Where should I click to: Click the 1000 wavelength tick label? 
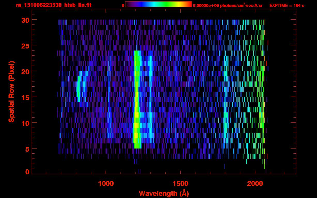[106, 183]
